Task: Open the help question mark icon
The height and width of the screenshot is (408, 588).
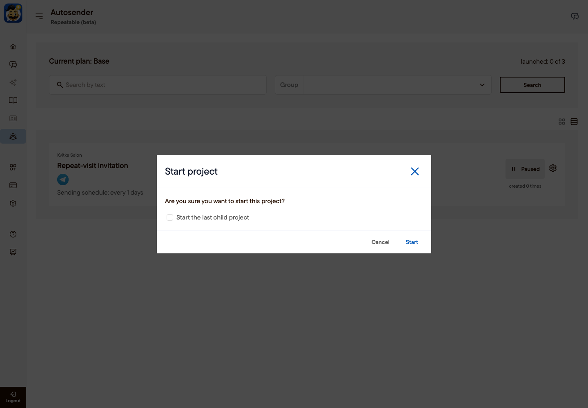Action: point(13,234)
